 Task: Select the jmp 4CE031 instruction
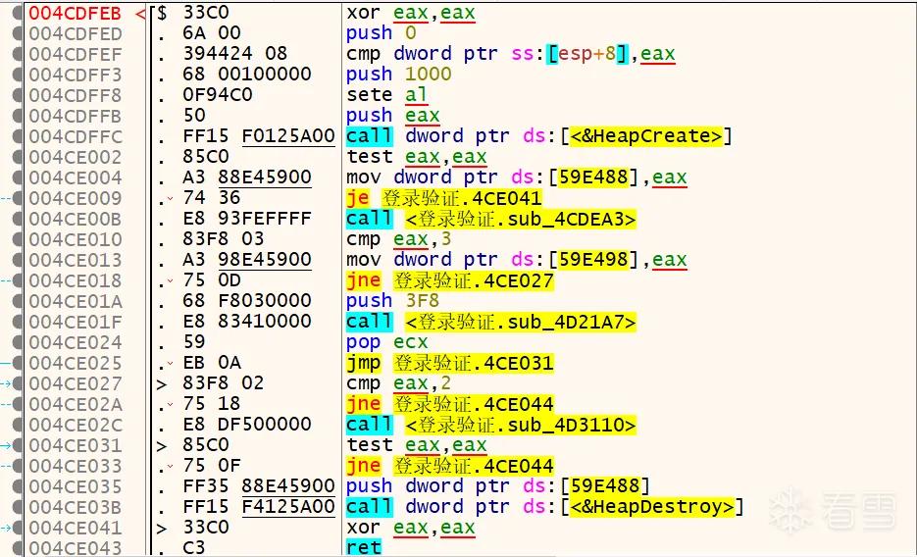(450, 363)
